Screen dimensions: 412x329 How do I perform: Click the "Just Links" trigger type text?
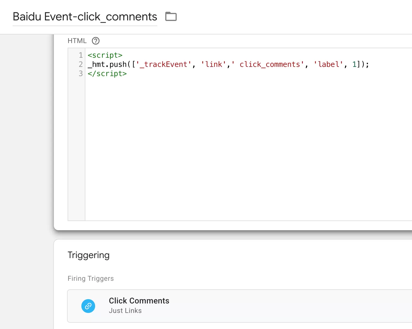[125, 311]
